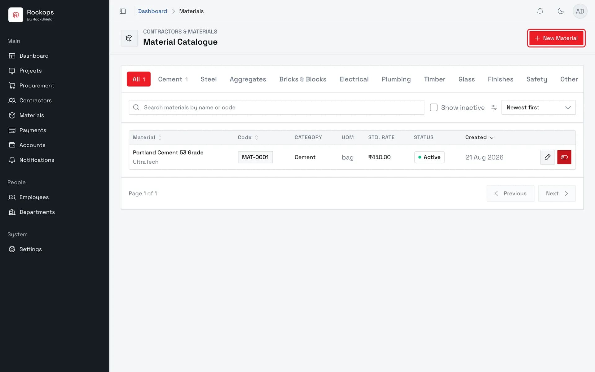This screenshot has height=372, width=595.
Task: Click the Material Catalogue box icon
Action: tap(129, 38)
